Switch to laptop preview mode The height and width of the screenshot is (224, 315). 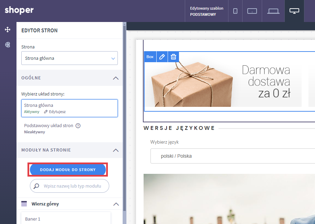[273, 11]
